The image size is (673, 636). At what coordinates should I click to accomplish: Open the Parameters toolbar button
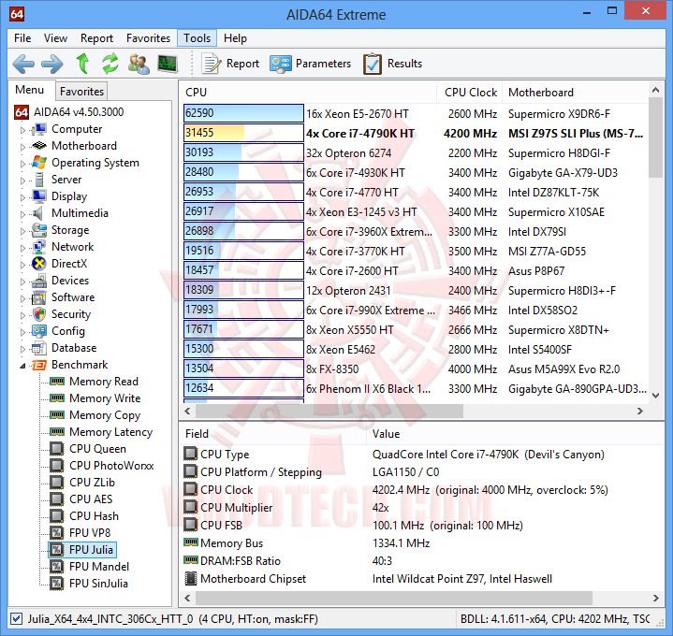(x=311, y=64)
